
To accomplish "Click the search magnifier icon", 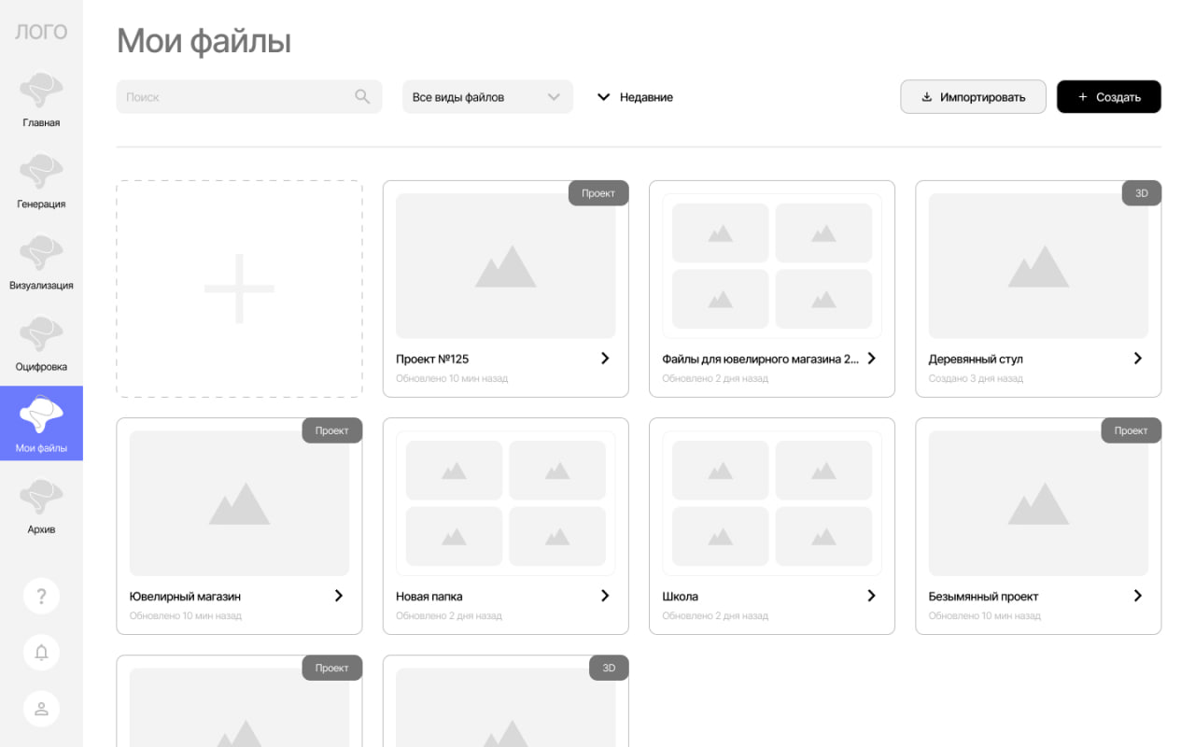I will pyautogui.click(x=362, y=96).
